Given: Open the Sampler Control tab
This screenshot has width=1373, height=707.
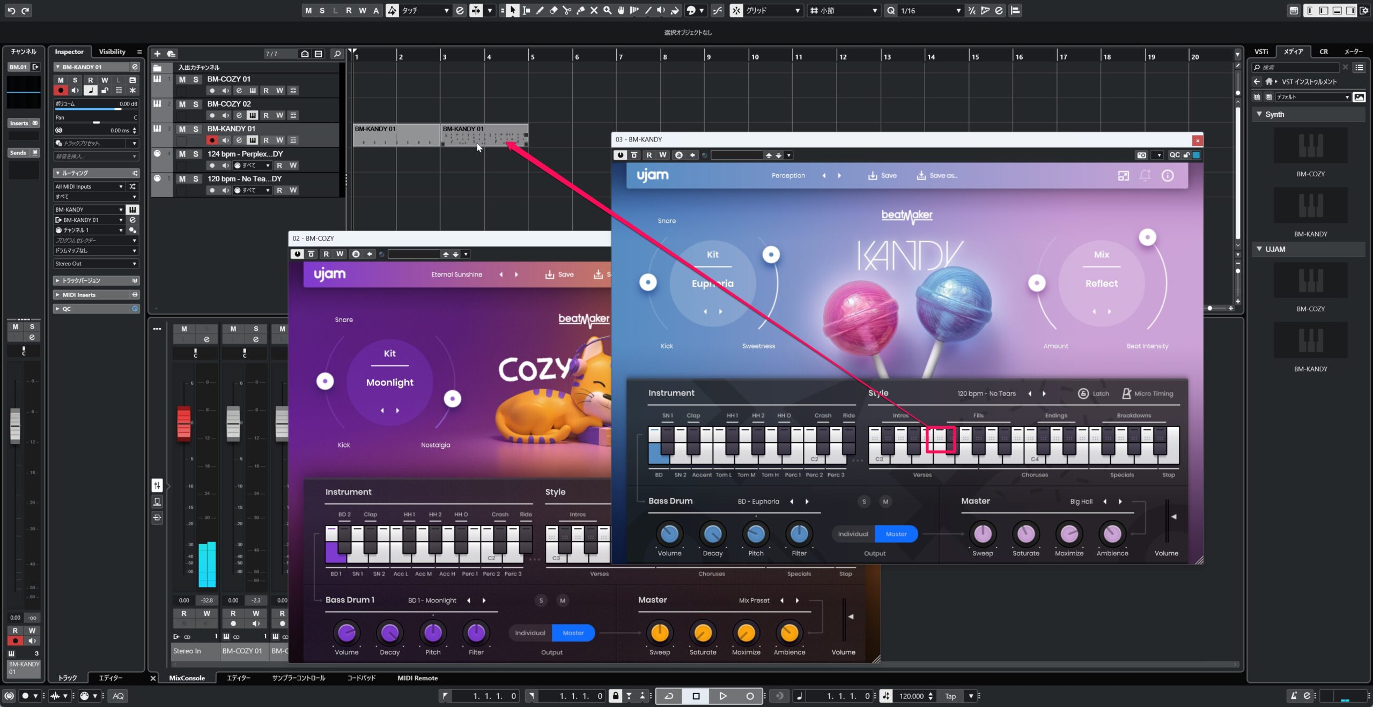Looking at the screenshot, I should tap(298, 678).
